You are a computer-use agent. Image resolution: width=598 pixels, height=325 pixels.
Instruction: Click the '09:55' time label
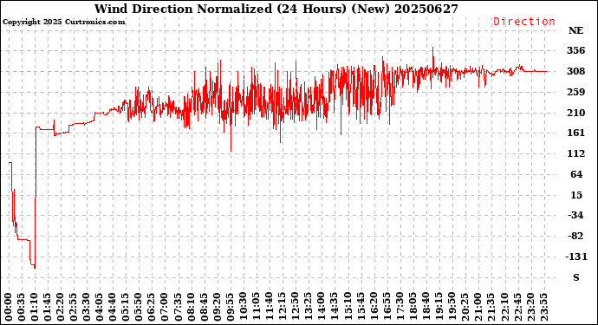point(230,307)
